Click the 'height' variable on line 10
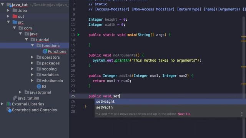Screen dimensions: 246x138 point(111,20)
